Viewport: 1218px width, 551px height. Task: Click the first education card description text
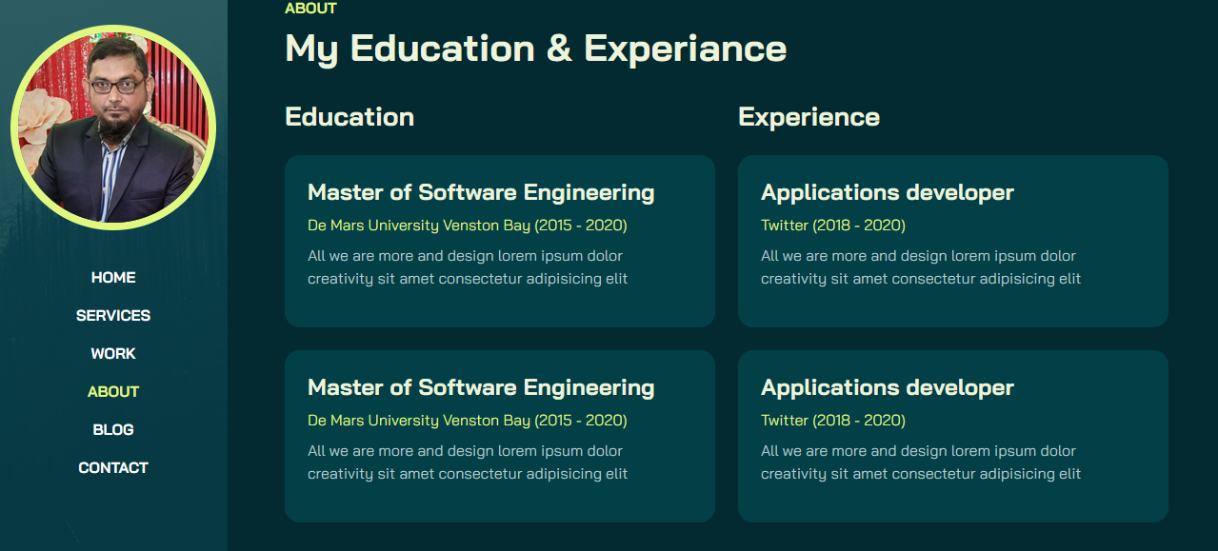pos(467,267)
